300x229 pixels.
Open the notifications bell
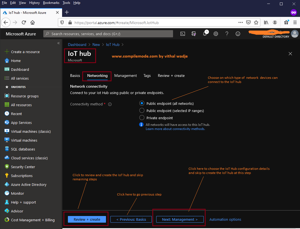pyautogui.click(x=205, y=33)
